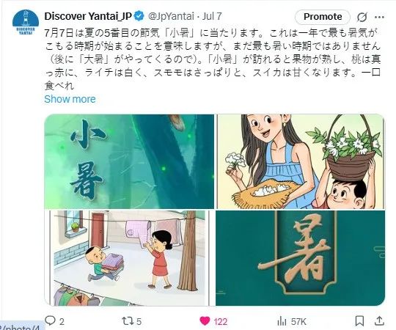Image resolution: width=396 pixels, height=330 pixels.
Task: Open the gold 暑 character image
Action: (301, 258)
